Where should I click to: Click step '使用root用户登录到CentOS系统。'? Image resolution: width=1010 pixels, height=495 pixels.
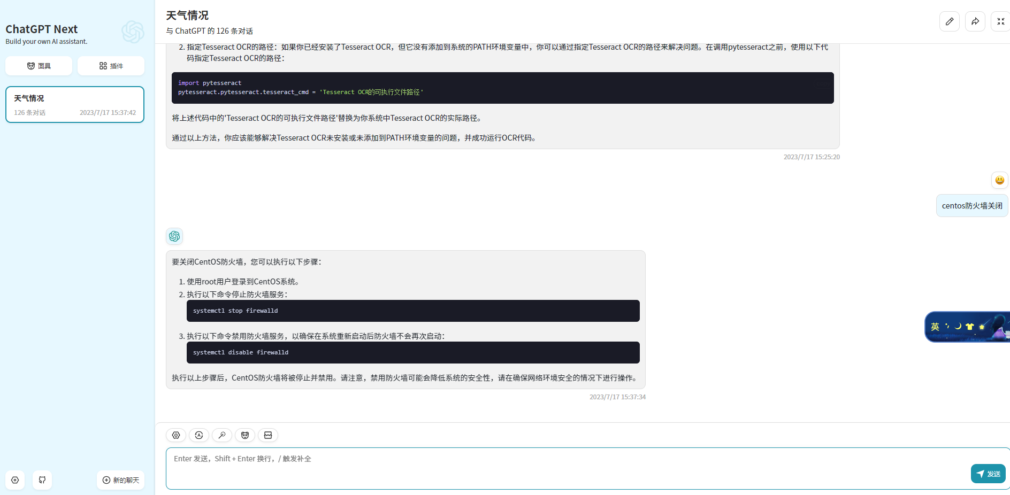(244, 282)
